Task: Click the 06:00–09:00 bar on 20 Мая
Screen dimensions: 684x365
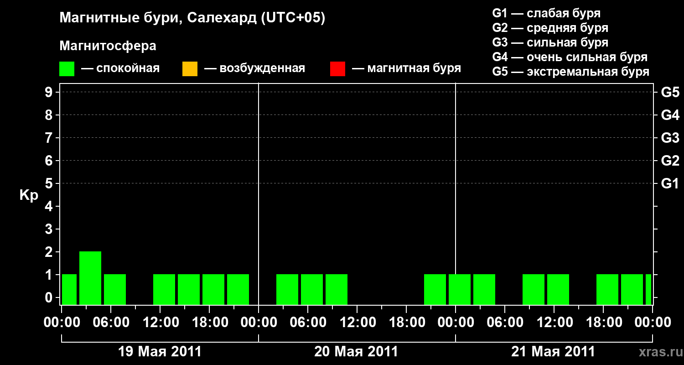Action: pos(312,289)
